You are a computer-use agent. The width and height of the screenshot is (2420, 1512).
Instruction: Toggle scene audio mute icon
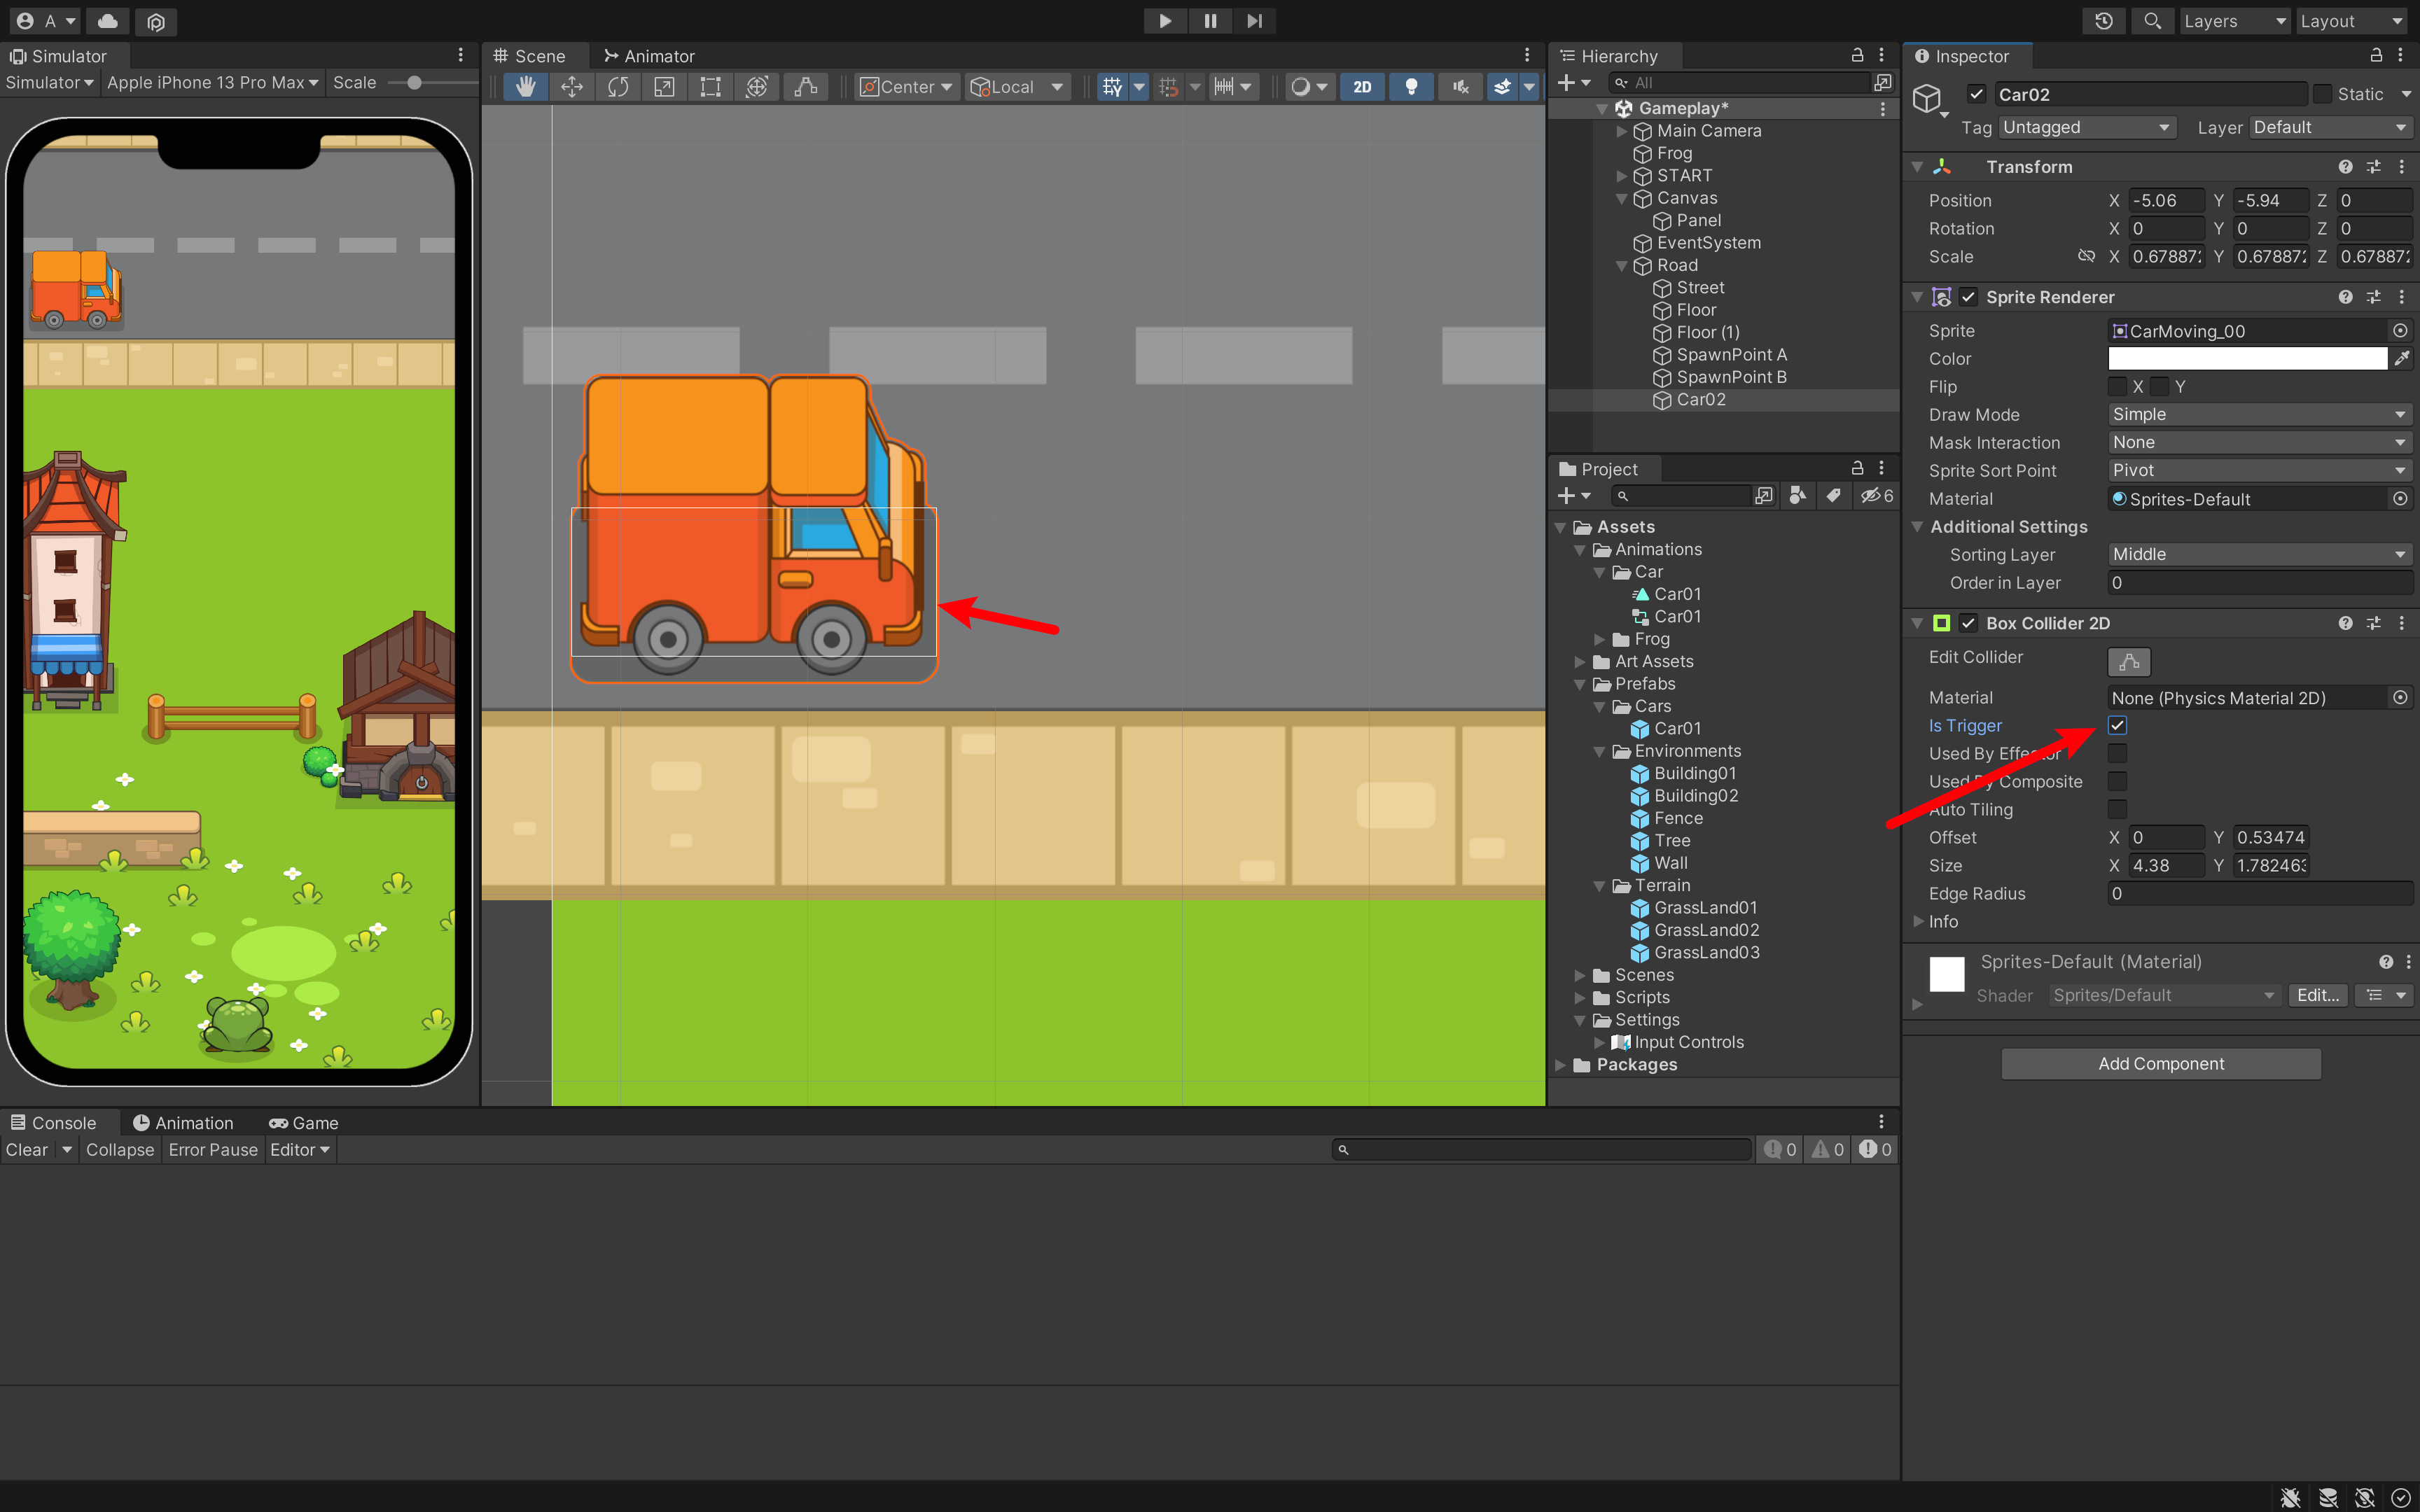pos(1460,87)
